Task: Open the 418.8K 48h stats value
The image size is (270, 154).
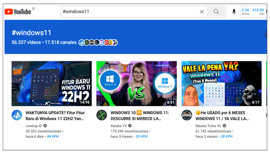Action: click(x=258, y=11)
